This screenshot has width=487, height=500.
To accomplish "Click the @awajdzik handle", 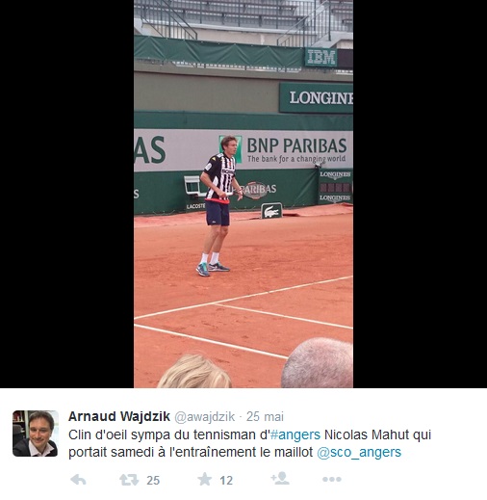I will click(205, 416).
